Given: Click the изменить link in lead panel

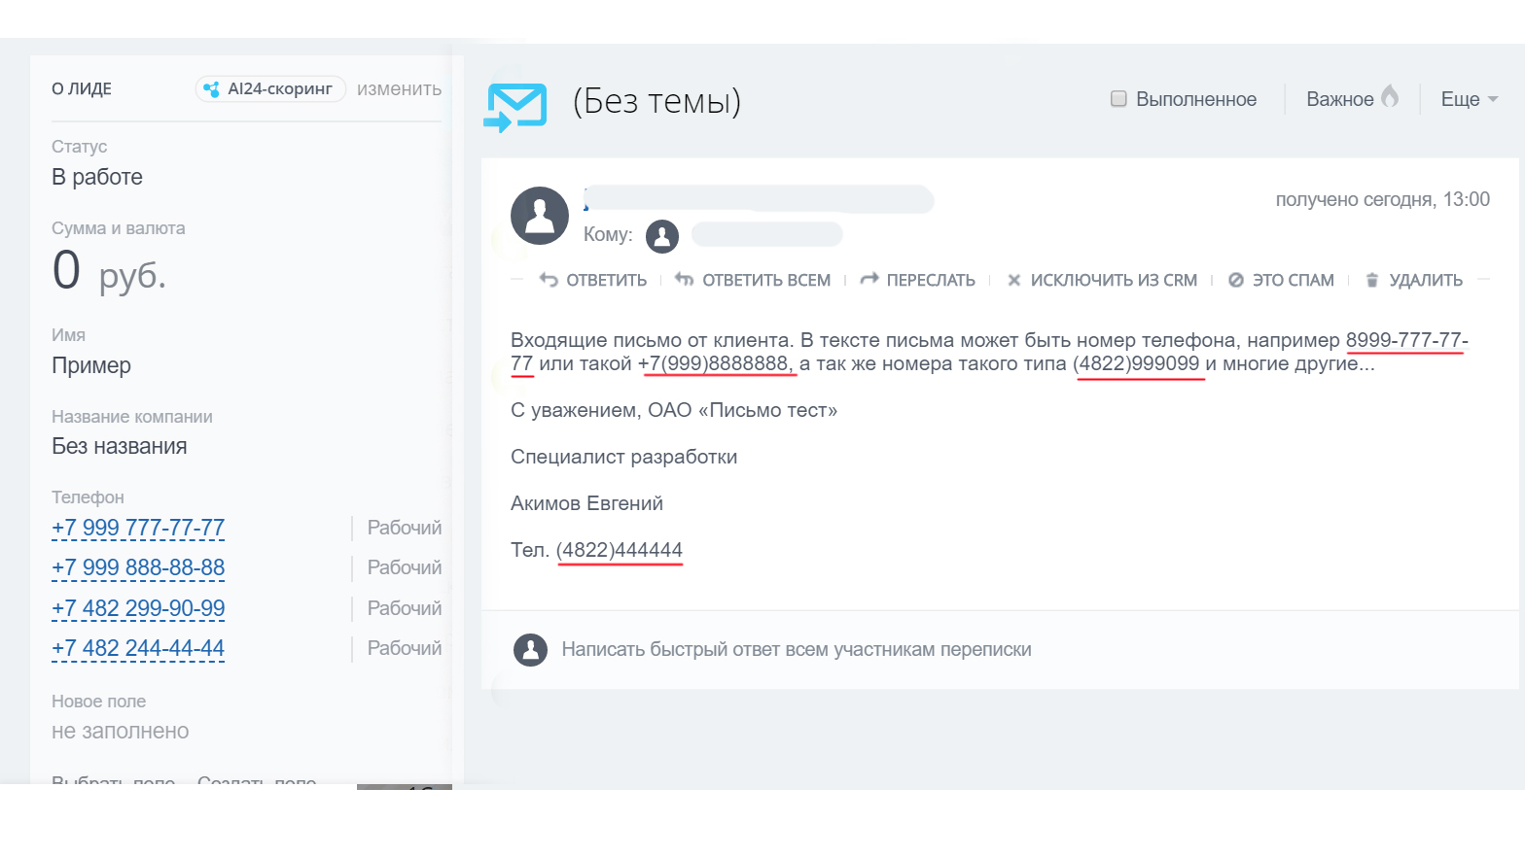Looking at the screenshot, I should [x=399, y=89].
